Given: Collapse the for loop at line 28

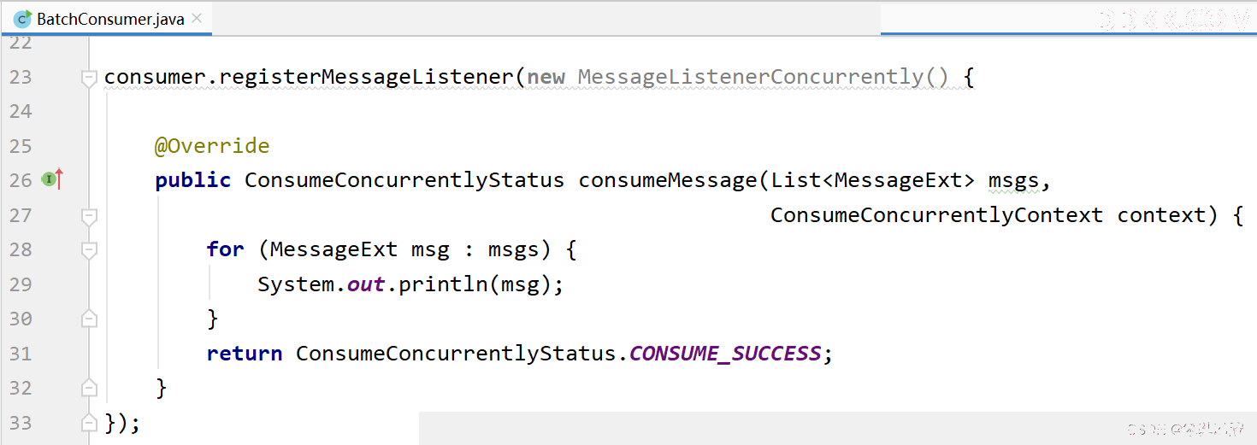Looking at the screenshot, I should pos(89,251).
